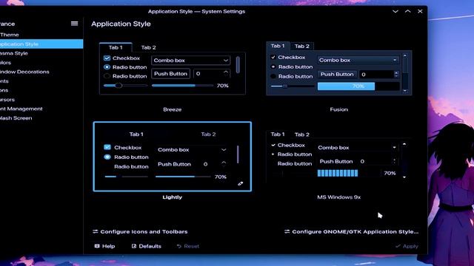Open Window Decorations in sidebar
474x266 pixels.
coord(41,72)
